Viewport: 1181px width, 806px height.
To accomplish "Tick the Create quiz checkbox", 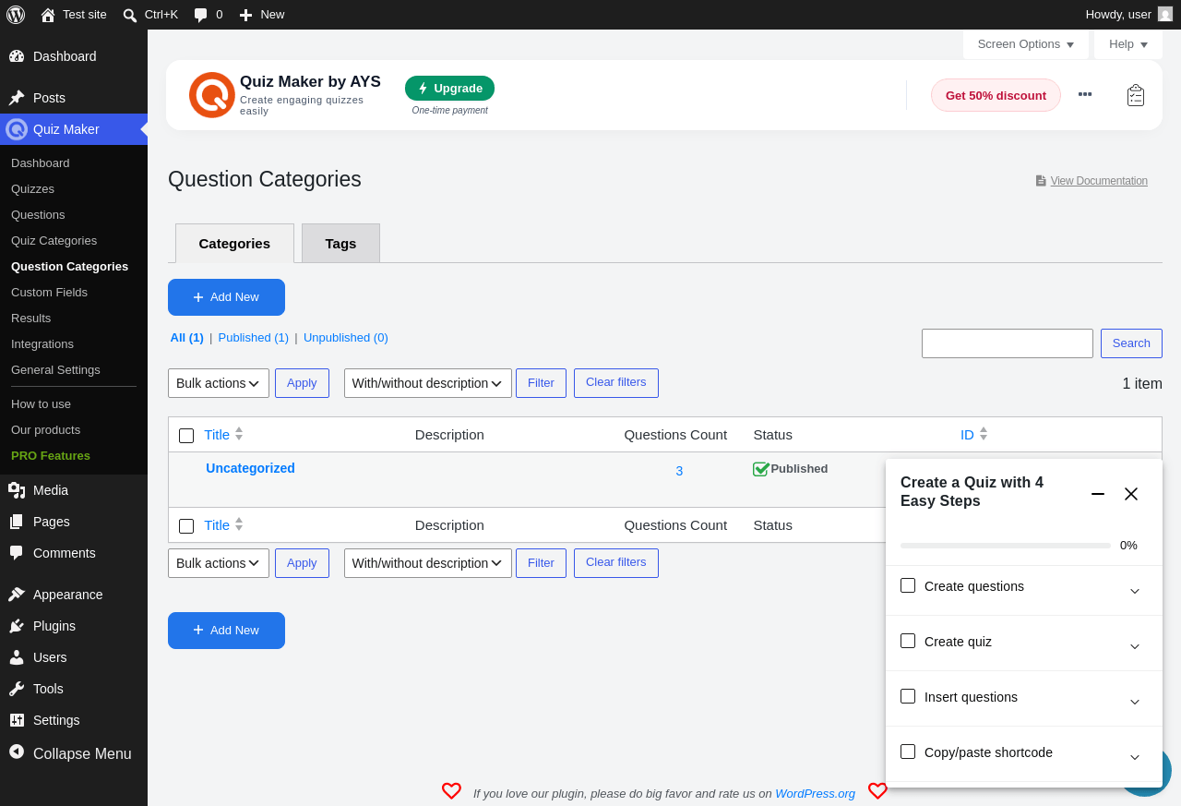I will (908, 641).
